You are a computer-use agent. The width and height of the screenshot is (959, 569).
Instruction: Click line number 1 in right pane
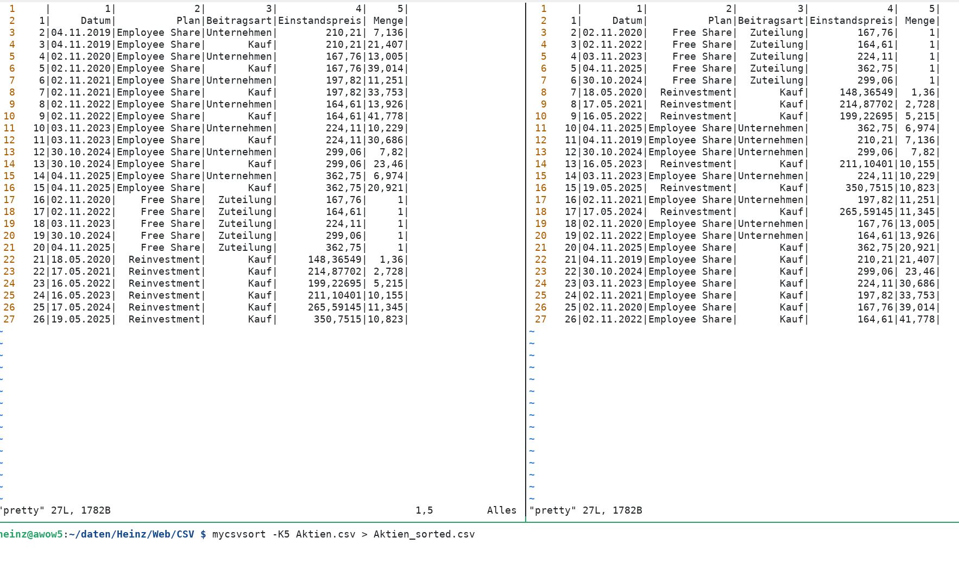pyautogui.click(x=544, y=9)
